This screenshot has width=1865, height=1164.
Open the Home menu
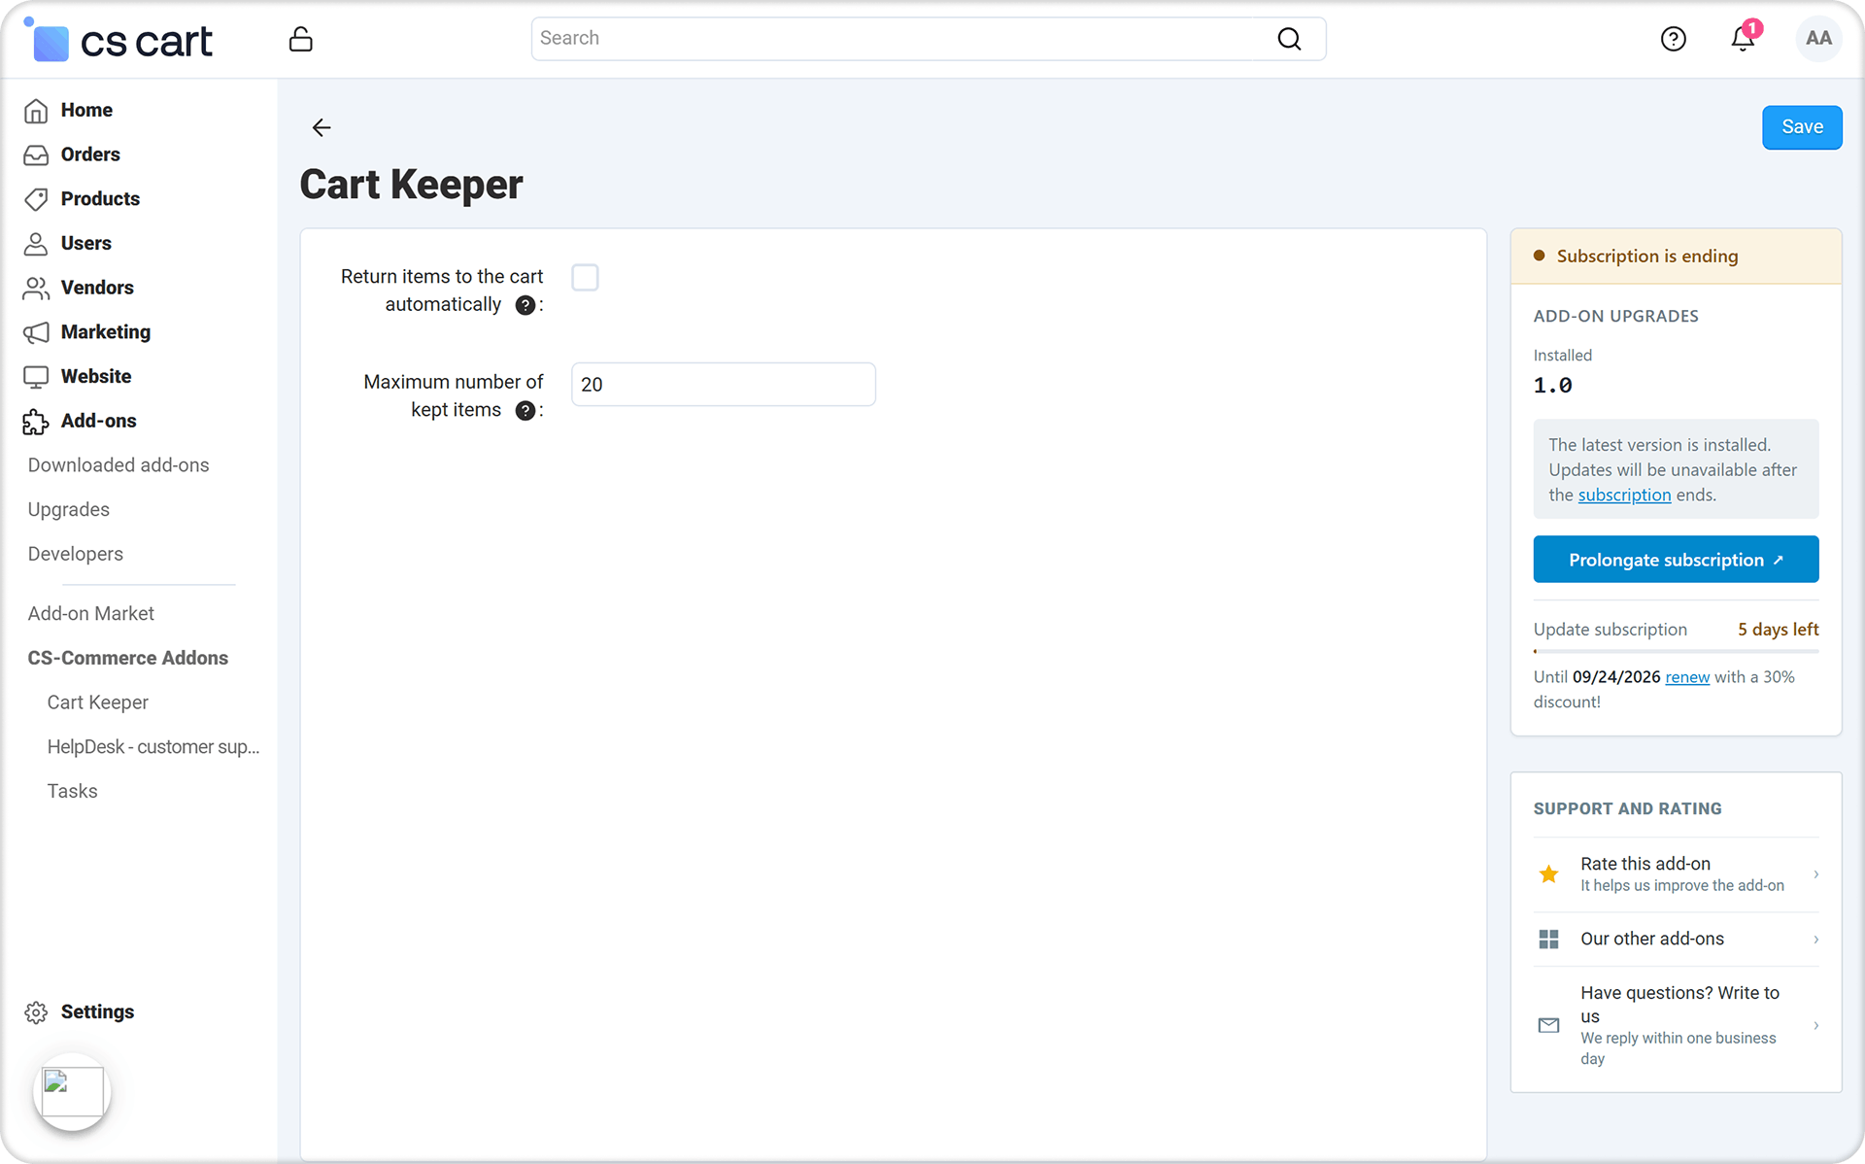pos(86,111)
